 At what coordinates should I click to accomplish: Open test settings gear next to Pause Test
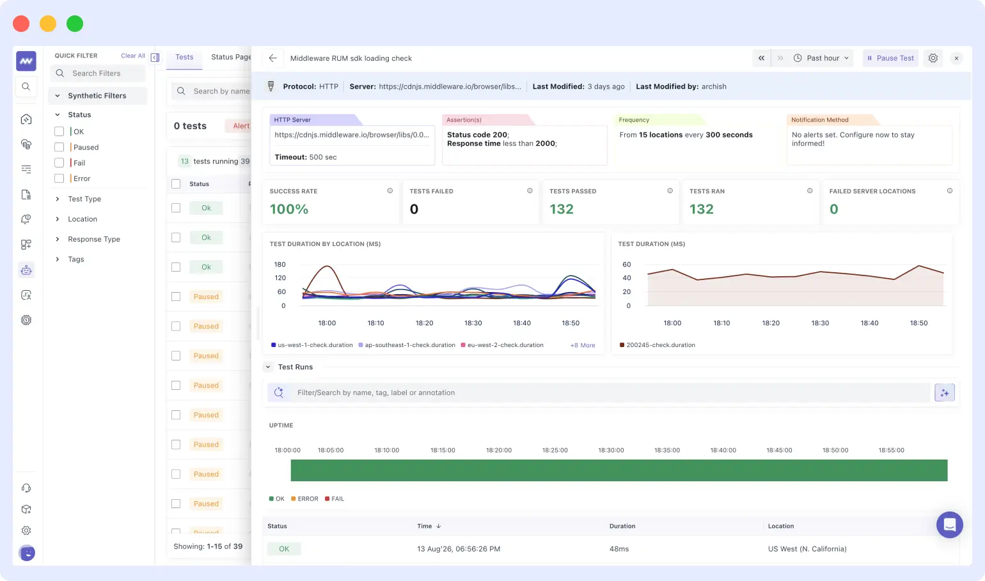pyautogui.click(x=933, y=58)
